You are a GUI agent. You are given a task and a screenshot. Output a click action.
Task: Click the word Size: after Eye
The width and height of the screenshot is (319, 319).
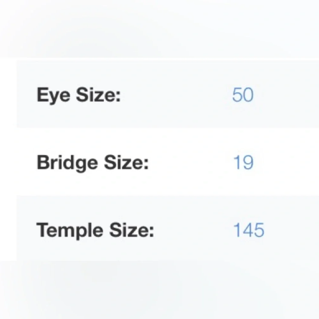coord(99,95)
